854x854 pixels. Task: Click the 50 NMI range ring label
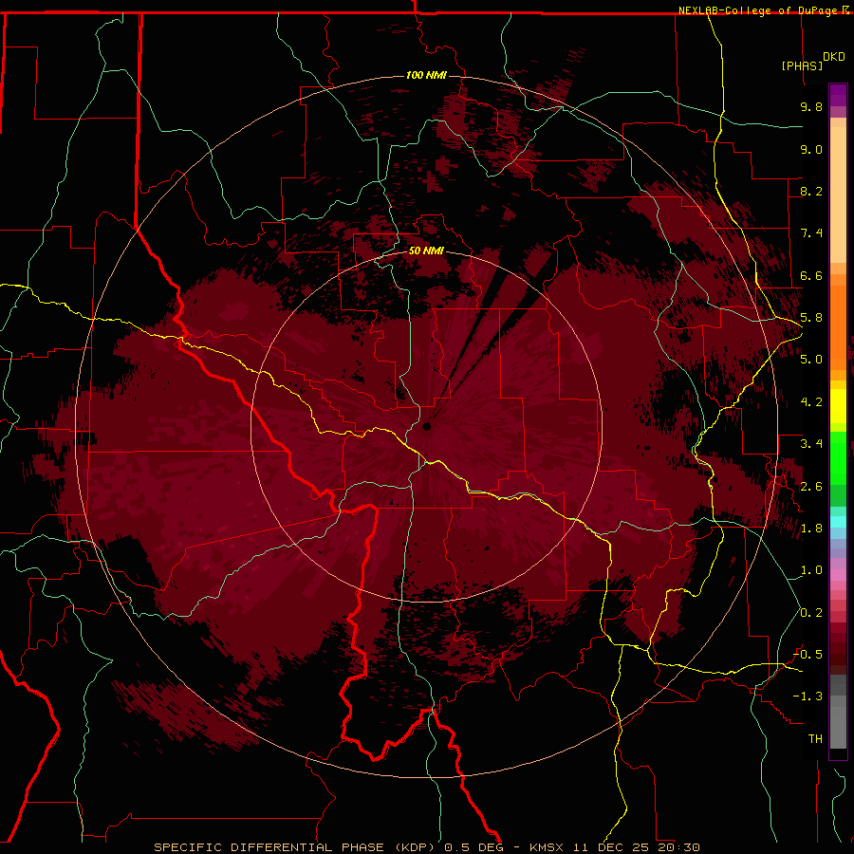click(426, 251)
